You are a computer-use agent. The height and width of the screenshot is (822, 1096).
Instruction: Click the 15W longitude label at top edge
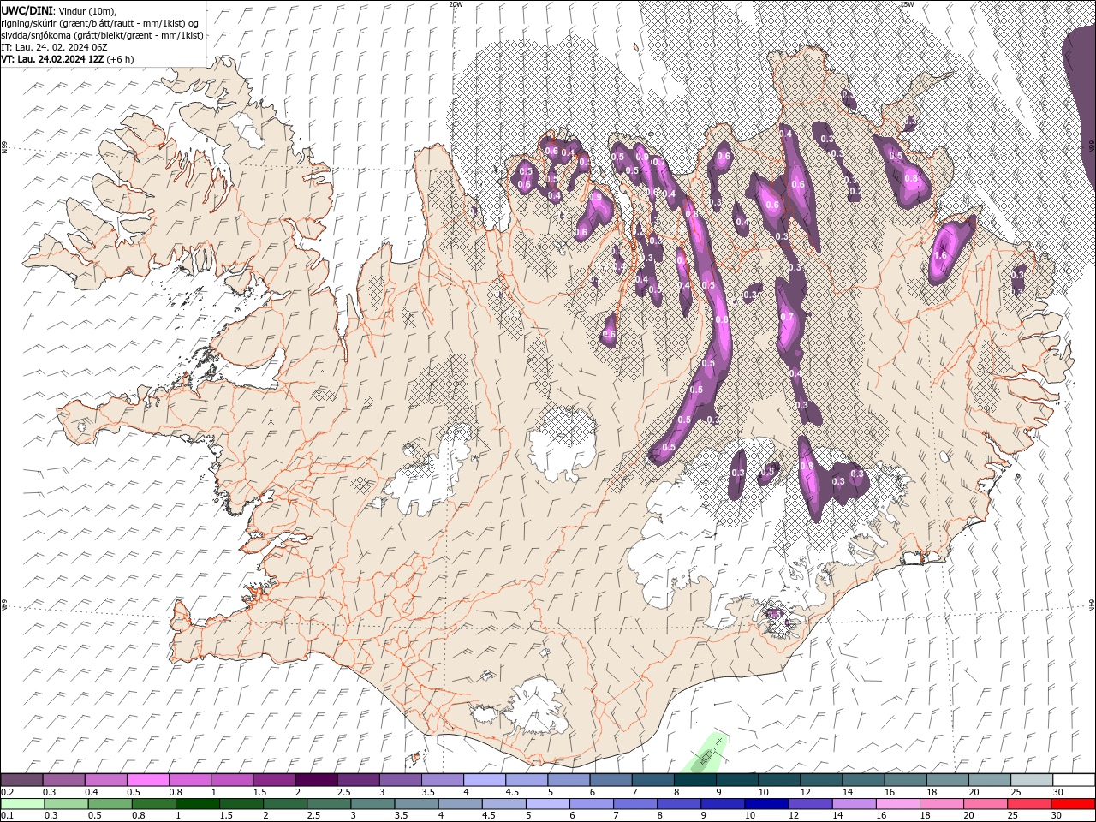tap(907, 4)
